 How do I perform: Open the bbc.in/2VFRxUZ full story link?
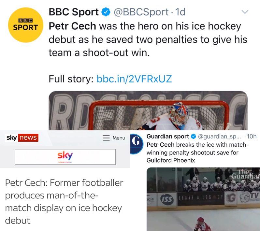134,79
